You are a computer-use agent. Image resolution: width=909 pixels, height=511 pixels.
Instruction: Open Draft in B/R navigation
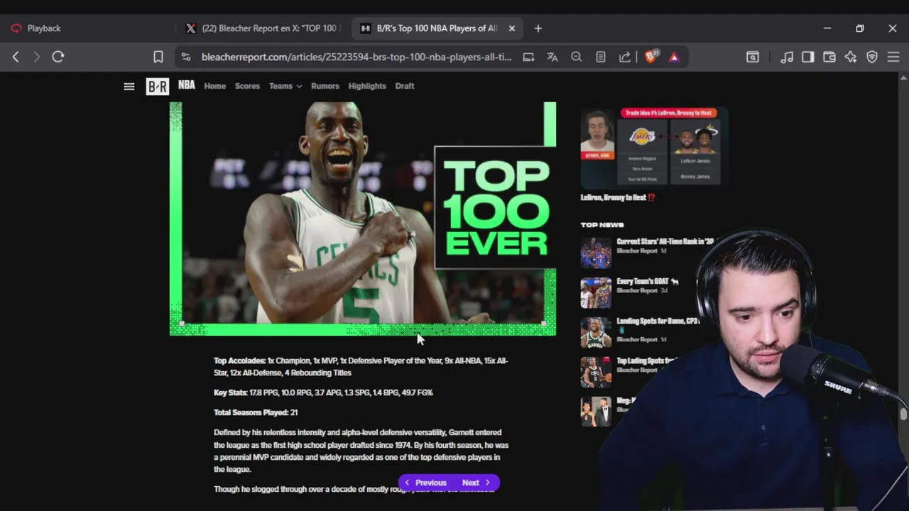coord(405,86)
